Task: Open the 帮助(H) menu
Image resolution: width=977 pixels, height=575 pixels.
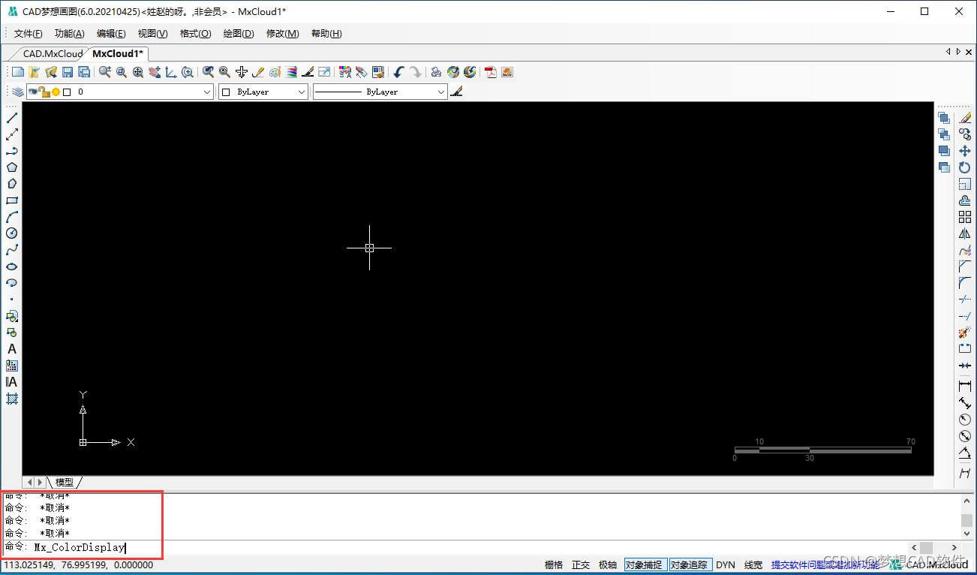Action: click(x=326, y=34)
